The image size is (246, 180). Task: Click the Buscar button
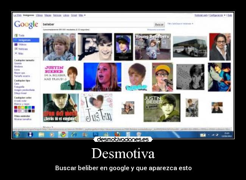(x=159, y=25)
